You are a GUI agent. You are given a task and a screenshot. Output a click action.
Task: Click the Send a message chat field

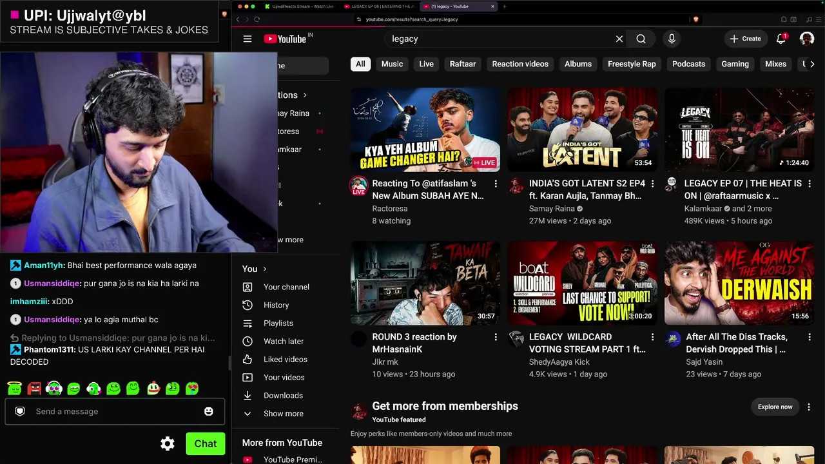tap(115, 411)
